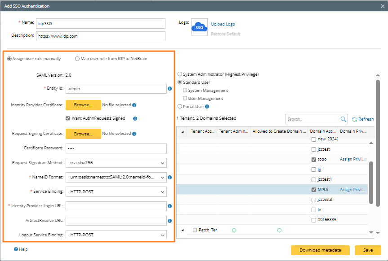Viewport: 388px width, 261px height.
Task: Click the info icon beside Entity Id
Action: pos(170,89)
